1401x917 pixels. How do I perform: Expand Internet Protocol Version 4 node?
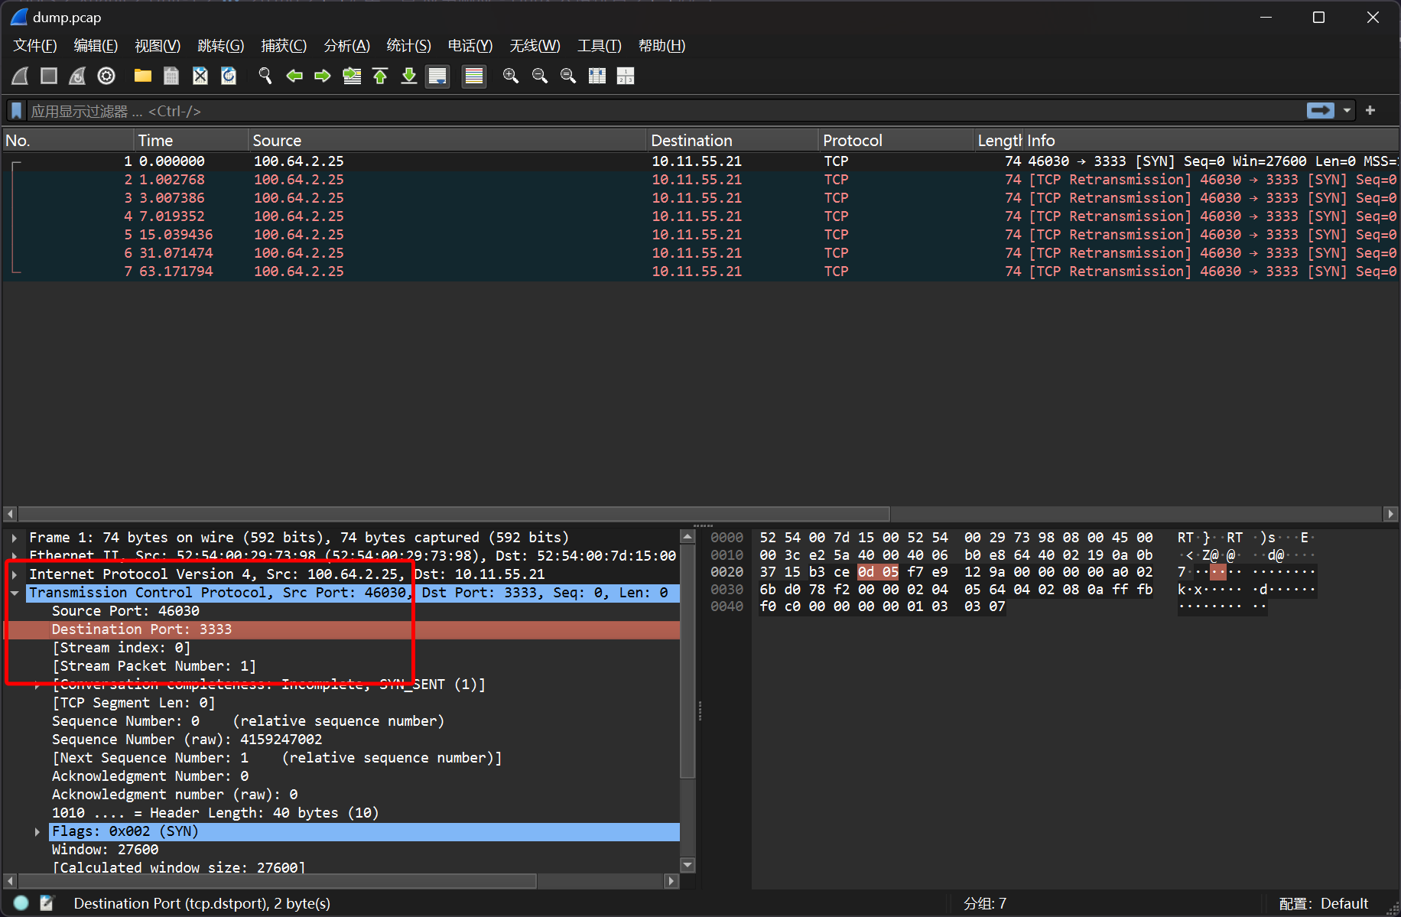coord(15,574)
